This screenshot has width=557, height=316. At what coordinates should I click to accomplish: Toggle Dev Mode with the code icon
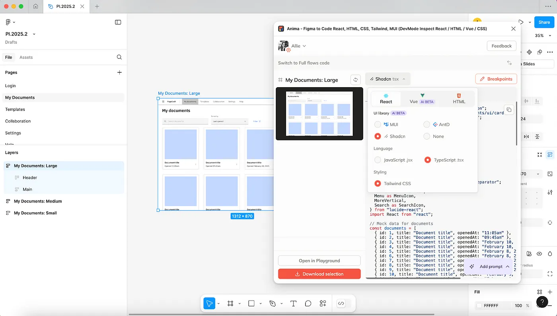point(341,303)
